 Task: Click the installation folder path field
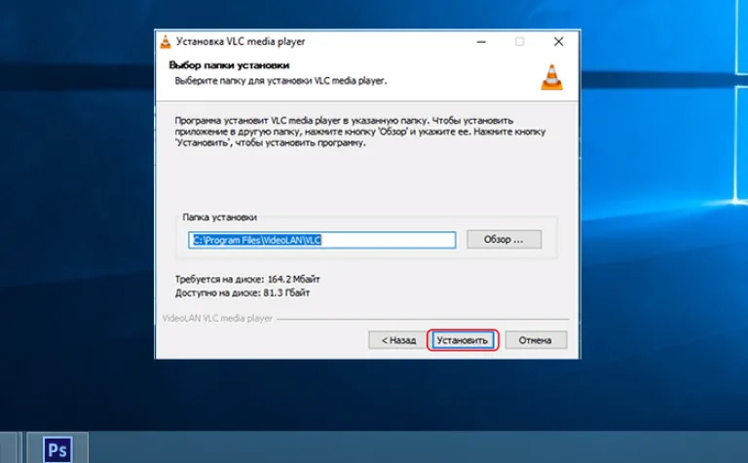[x=322, y=240]
